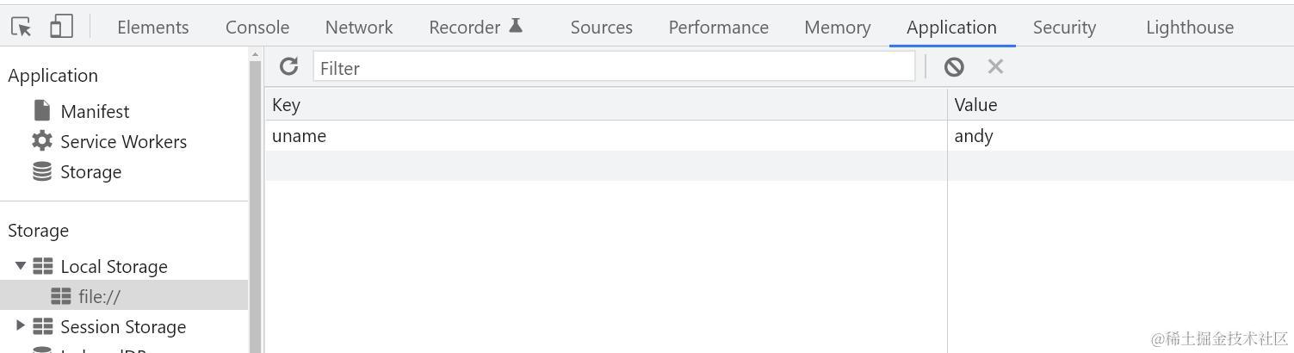The width and height of the screenshot is (1294, 353).
Task: Click the Key column header
Action: (x=603, y=104)
